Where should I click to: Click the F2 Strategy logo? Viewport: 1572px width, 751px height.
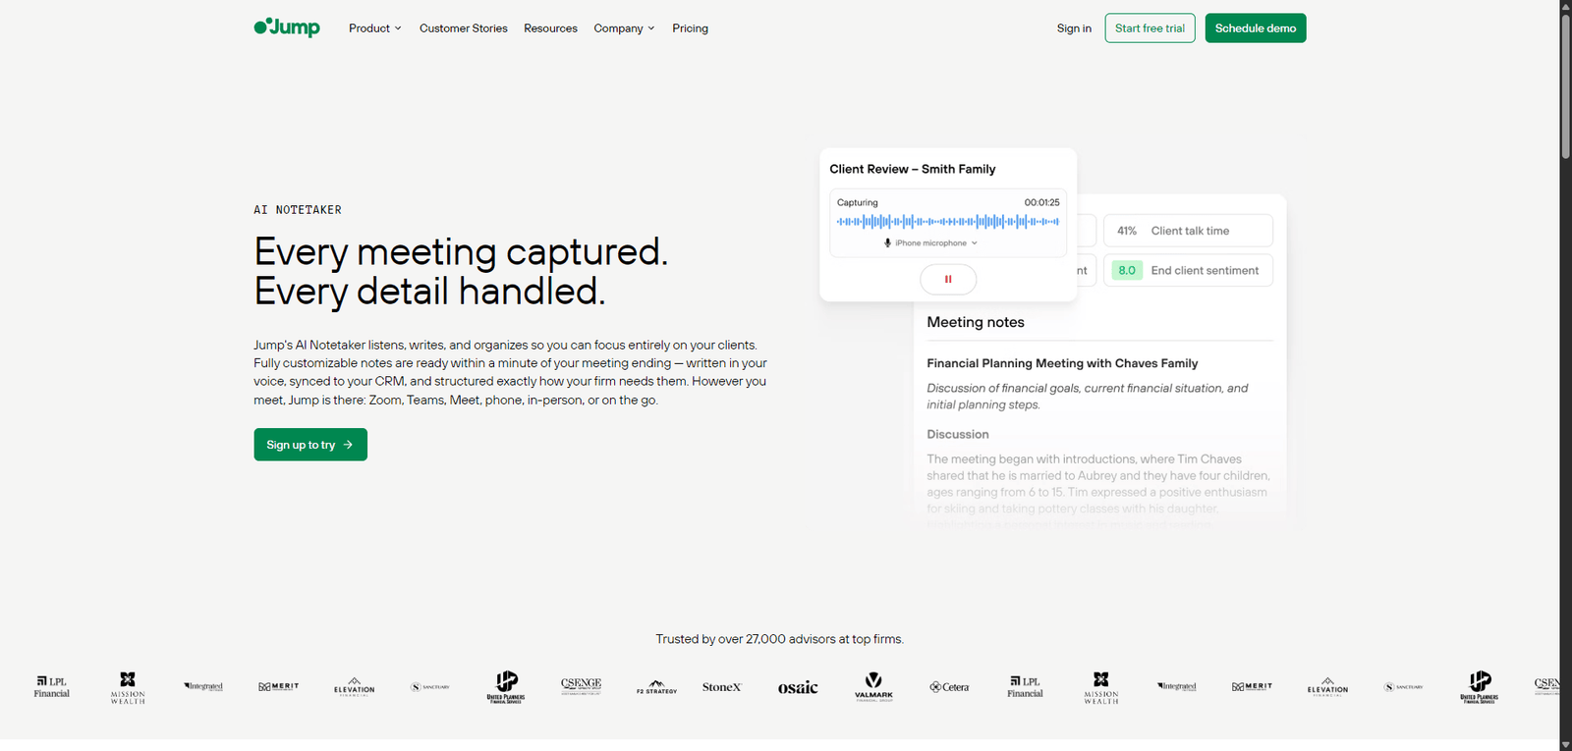point(656,686)
